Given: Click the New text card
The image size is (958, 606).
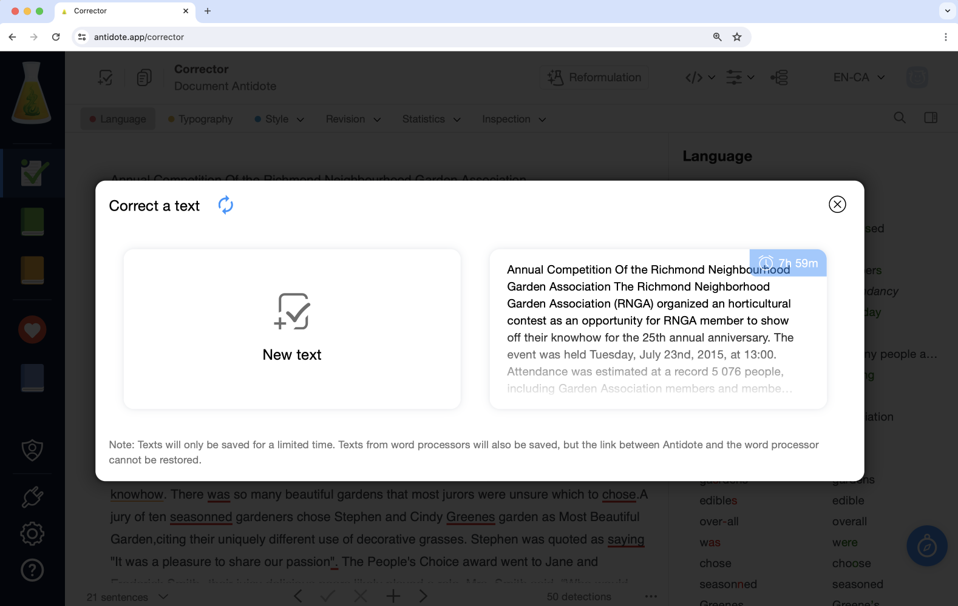Looking at the screenshot, I should (292, 329).
